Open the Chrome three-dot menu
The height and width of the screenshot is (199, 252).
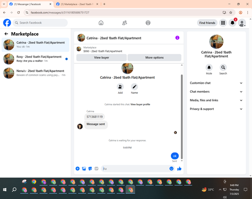coord(247,13)
